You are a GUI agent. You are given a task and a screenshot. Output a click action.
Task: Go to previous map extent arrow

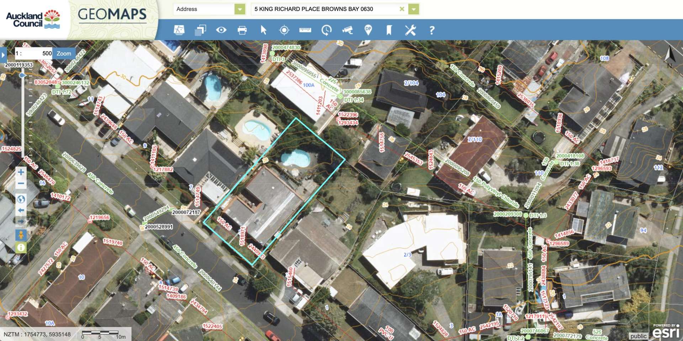21,210
